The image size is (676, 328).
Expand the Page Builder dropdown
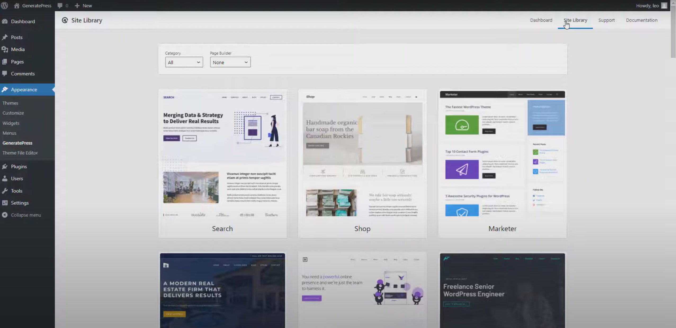(x=230, y=62)
